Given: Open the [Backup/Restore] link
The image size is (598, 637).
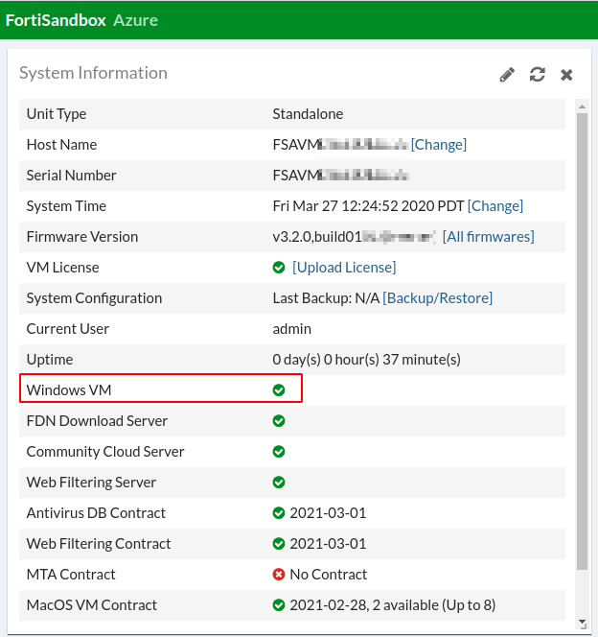Looking at the screenshot, I should [x=437, y=298].
